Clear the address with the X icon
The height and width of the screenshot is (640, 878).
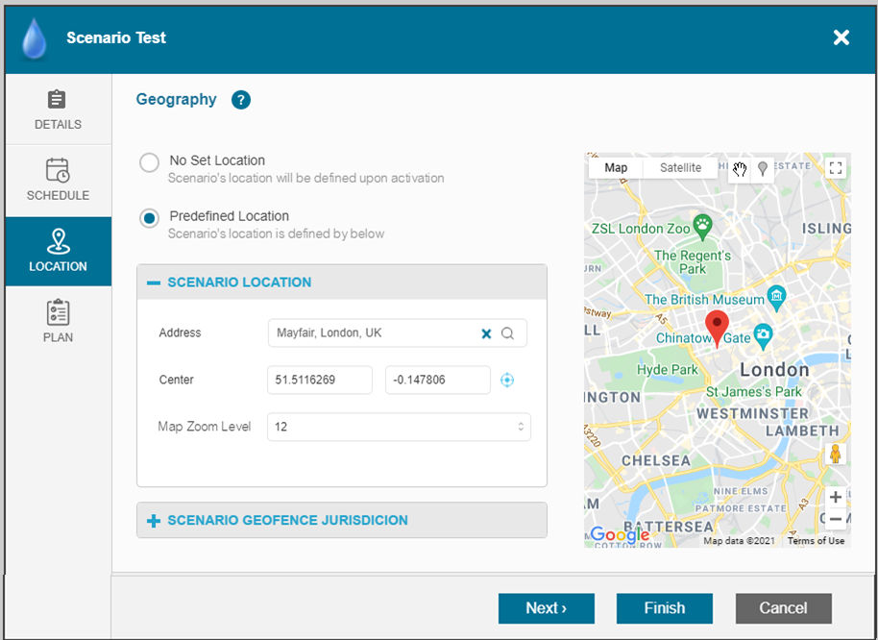tap(486, 333)
